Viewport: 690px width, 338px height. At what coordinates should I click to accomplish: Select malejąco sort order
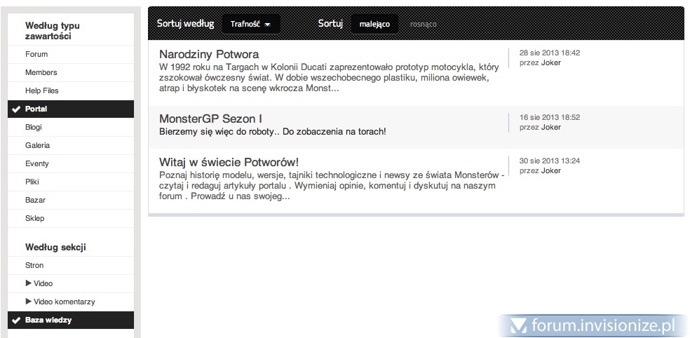[x=374, y=24]
